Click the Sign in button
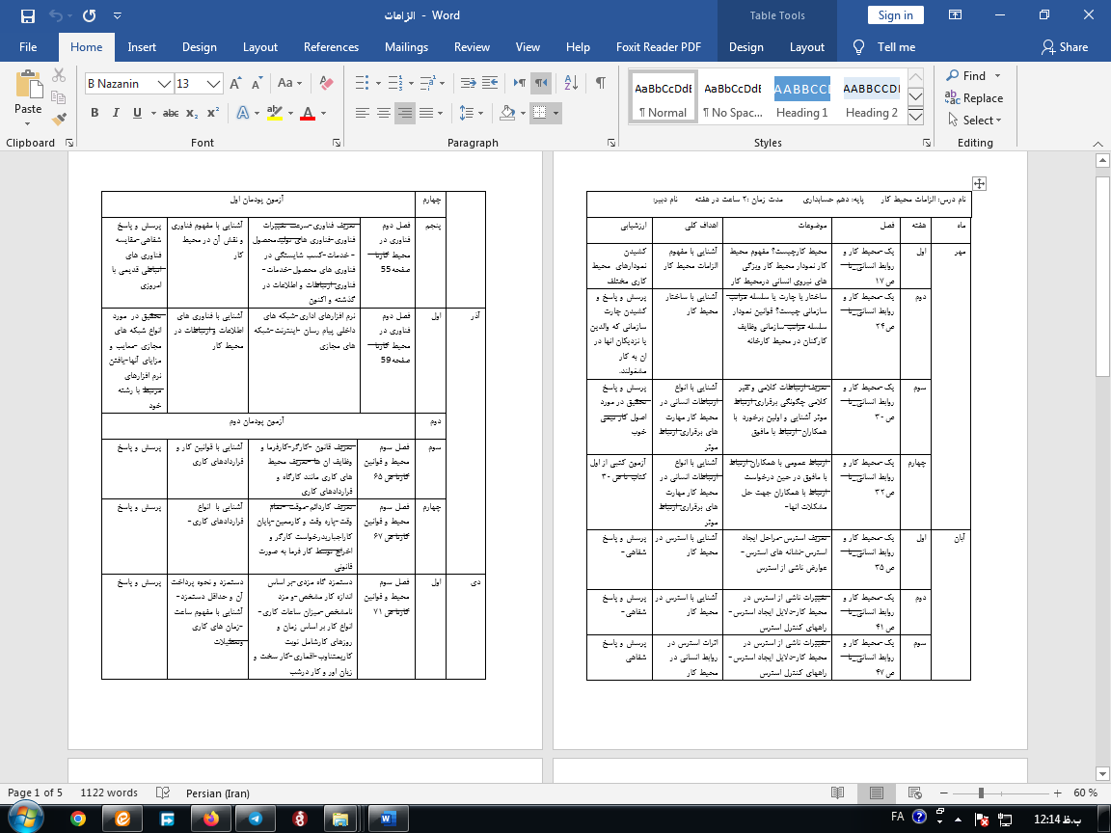Viewport: 1111px width, 833px height. [895, 15]
